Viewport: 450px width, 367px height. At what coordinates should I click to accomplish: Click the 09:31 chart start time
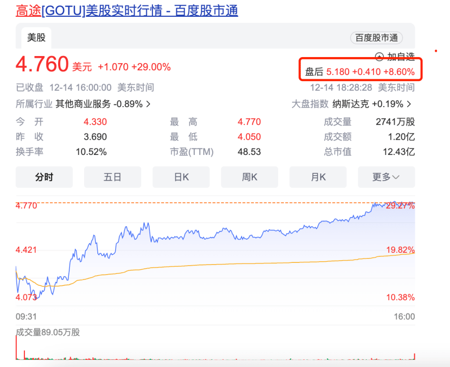coord(26,317)
